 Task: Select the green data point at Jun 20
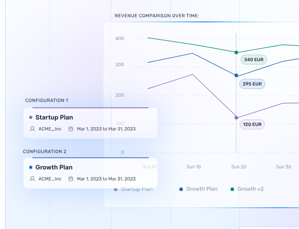tap(236, 53)
